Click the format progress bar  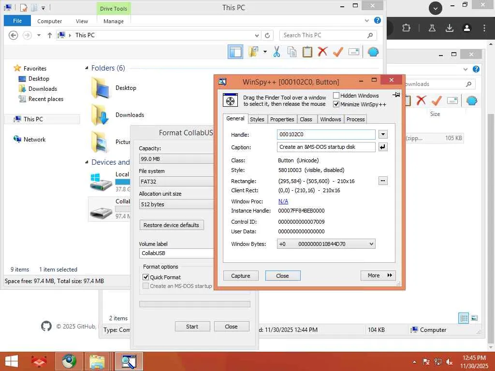tap(194, 304)
